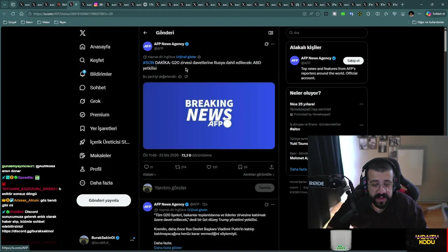Open Sosyal bookmarks folder
The width and height of the screenshot is (448, 252).
[x=9, y=22]
